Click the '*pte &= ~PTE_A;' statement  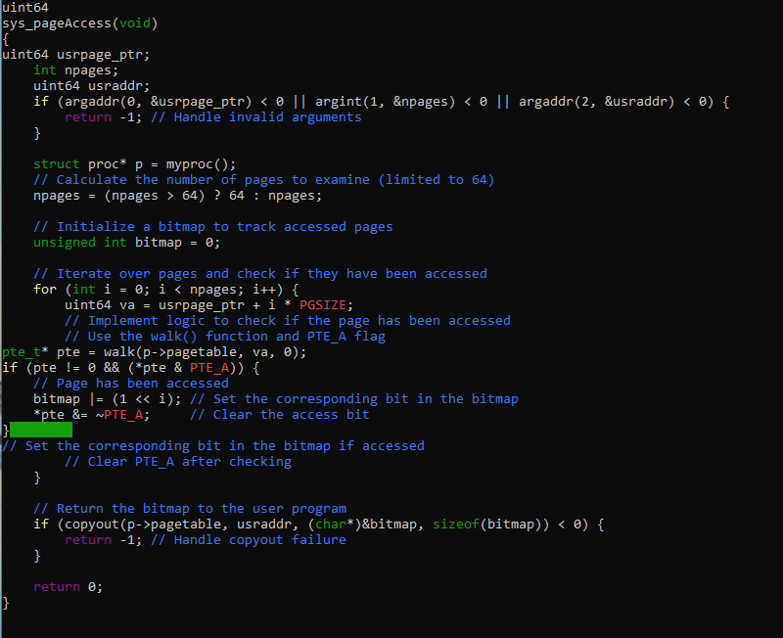click(x=91, y=415)
